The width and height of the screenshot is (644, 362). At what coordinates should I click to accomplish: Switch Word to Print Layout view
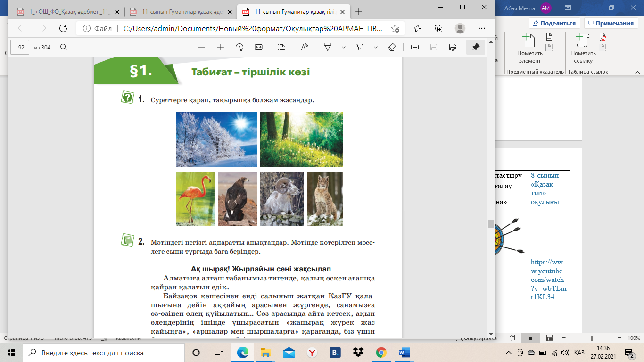pos(531,338)
